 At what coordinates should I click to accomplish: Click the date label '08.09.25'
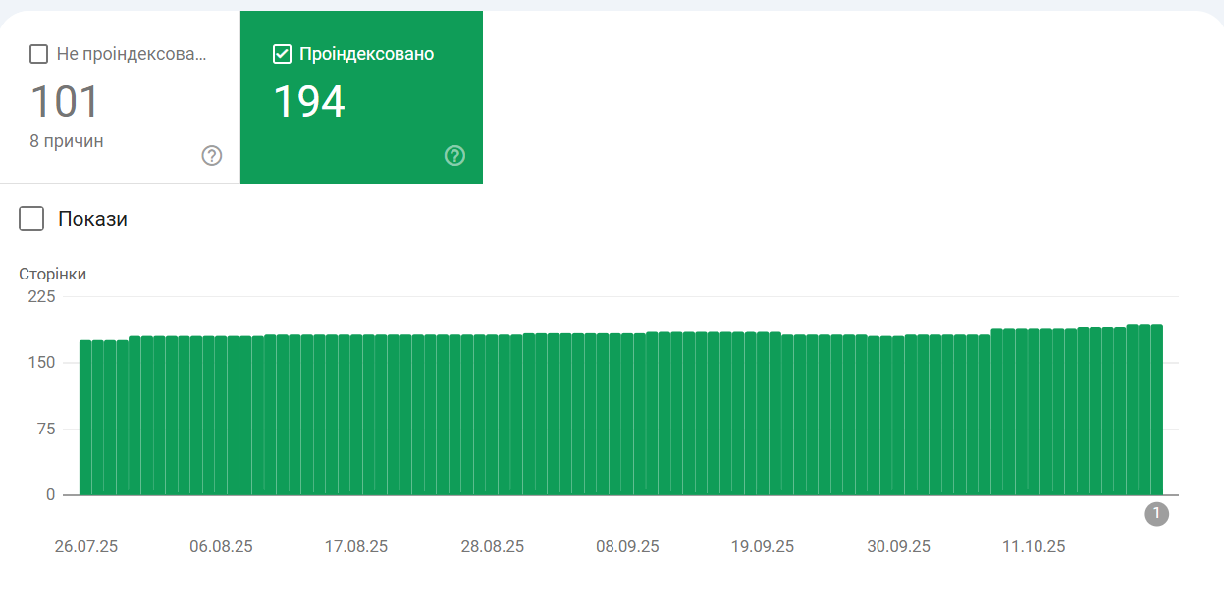627,546
